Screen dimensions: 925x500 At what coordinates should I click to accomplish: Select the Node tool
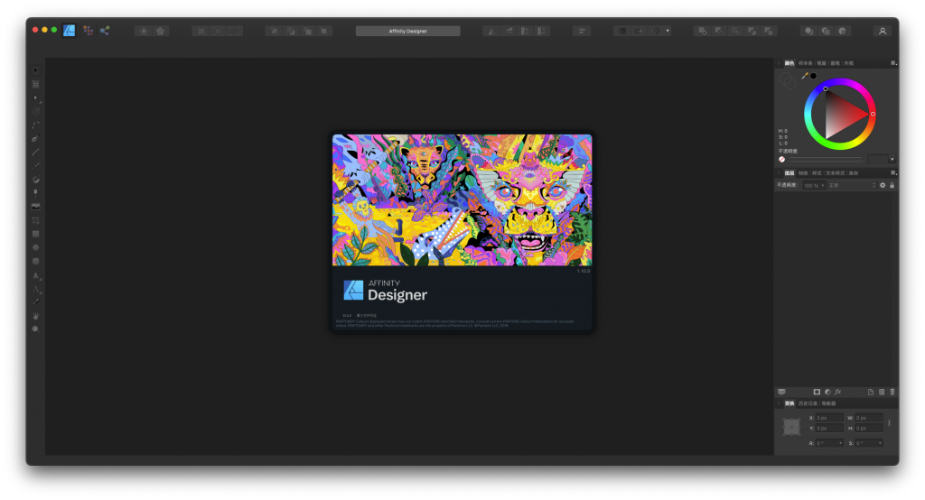click(x=35, y=97)
